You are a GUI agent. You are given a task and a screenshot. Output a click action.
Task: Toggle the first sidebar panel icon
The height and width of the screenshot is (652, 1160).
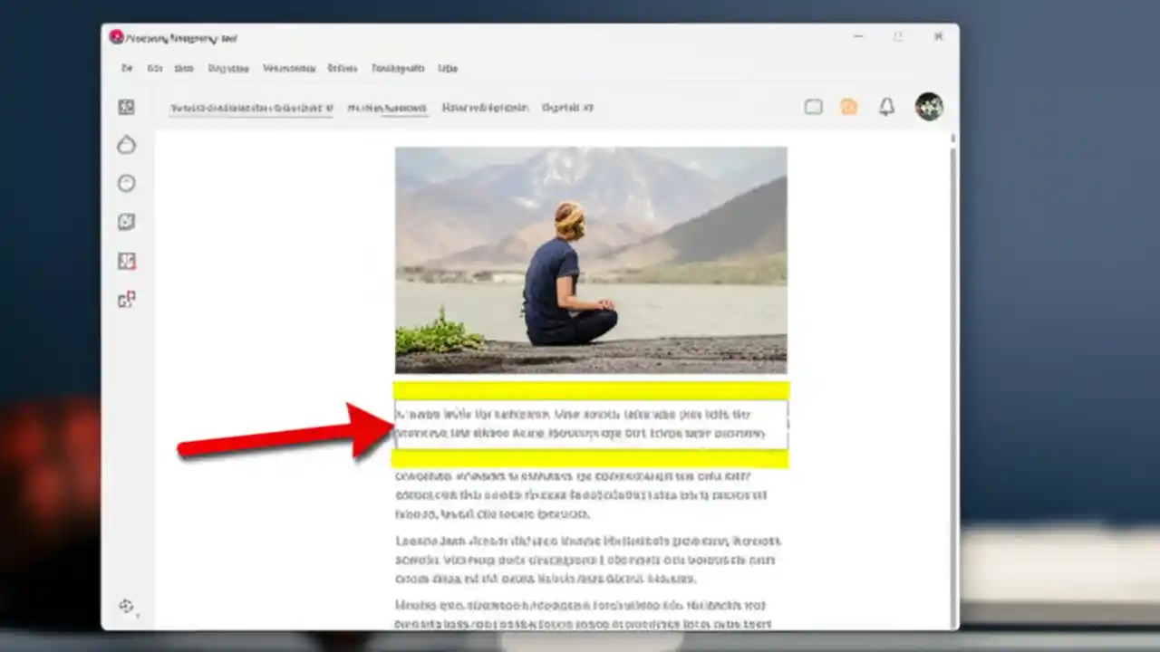126,107
